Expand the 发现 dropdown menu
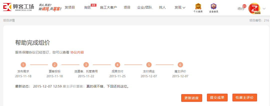270x106 pixels. pyautogui.click(x=180, y=7)
